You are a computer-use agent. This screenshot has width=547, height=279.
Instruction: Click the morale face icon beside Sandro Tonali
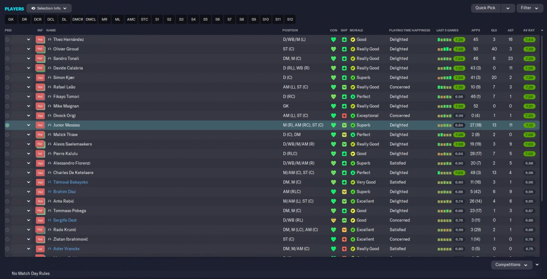[x=353, y=58]
